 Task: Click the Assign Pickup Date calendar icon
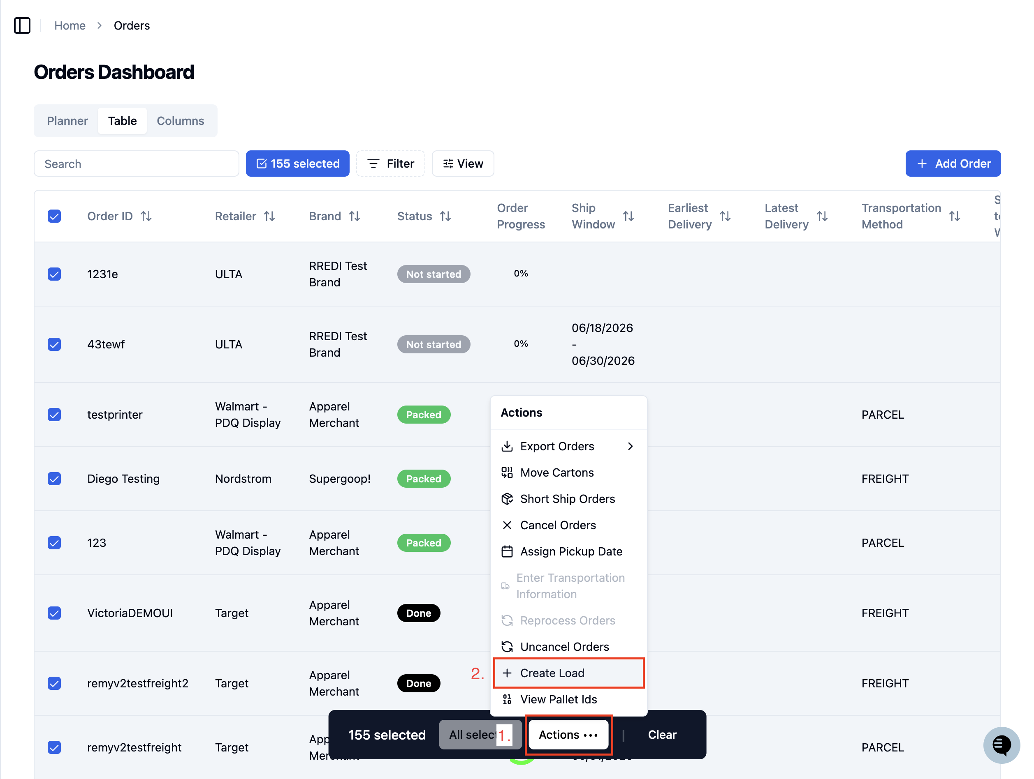pos(507,551)
